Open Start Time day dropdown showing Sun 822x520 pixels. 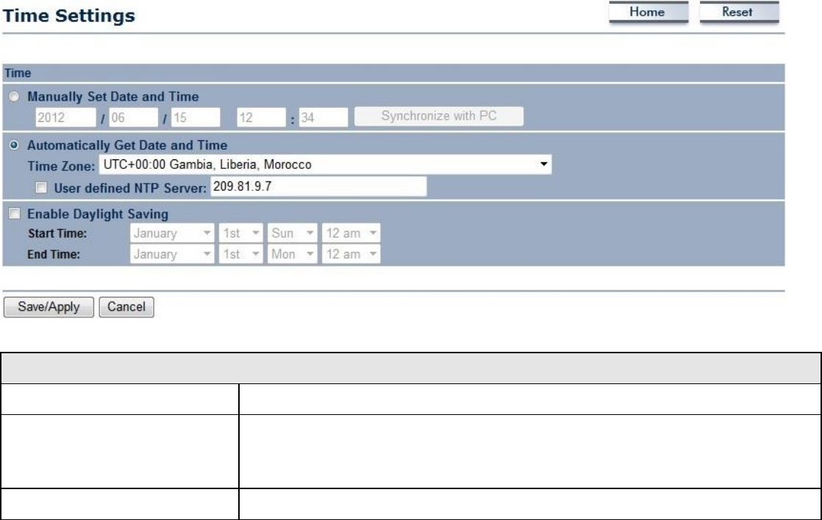click(293, 233)
